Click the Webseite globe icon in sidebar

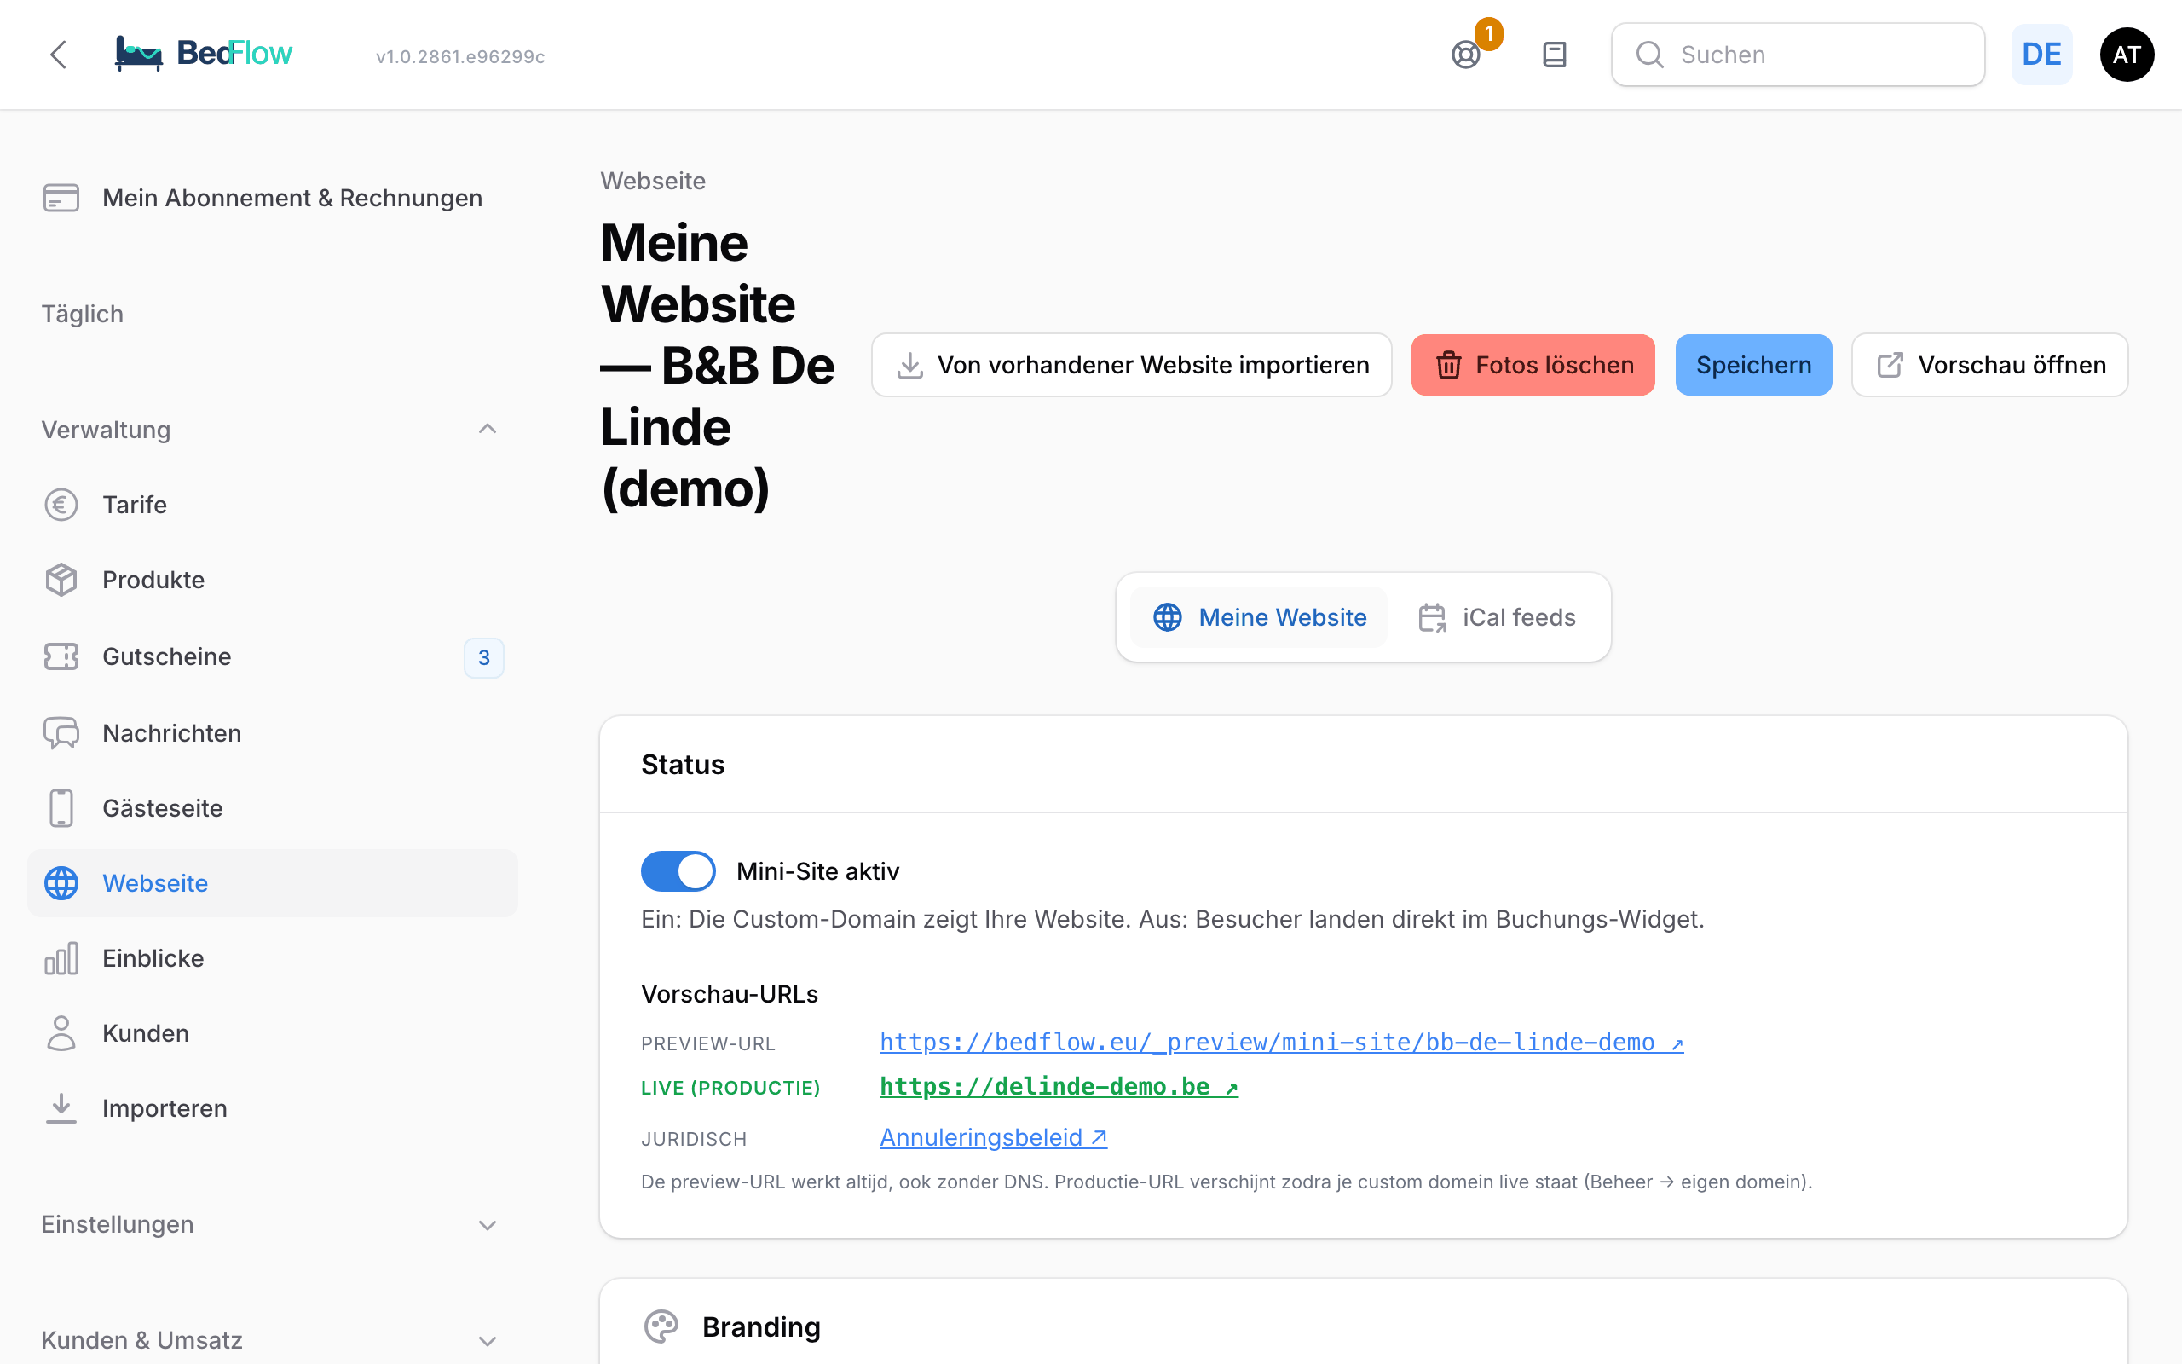coord(61,883)
